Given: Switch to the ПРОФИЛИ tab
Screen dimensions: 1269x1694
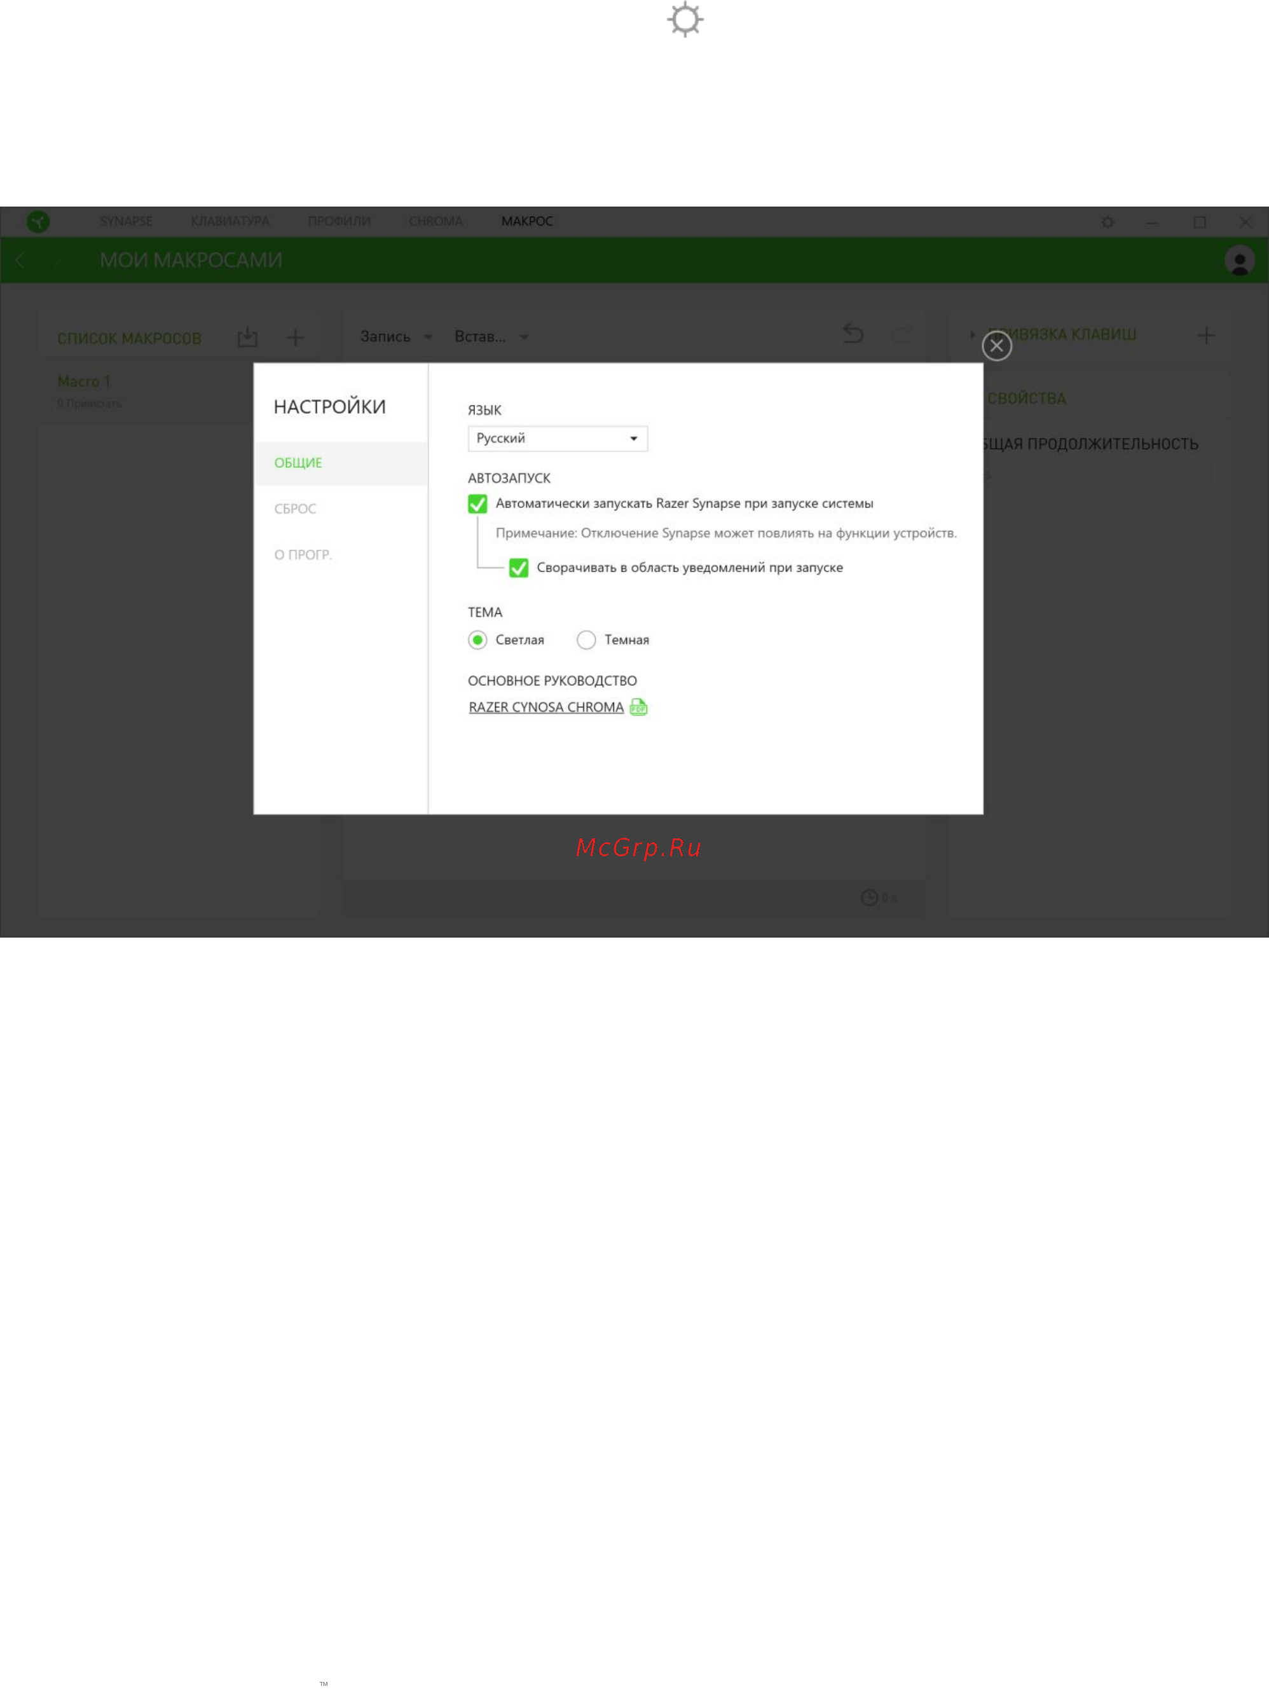Looking at the screenshot, I should tap(340, 221).
